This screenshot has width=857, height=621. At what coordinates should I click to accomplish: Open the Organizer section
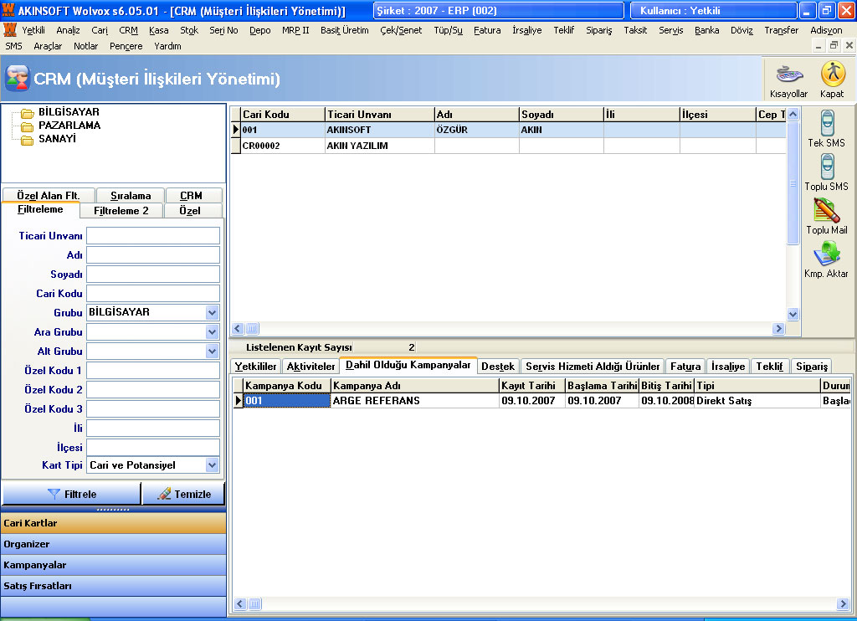click(x=113, y=544)
